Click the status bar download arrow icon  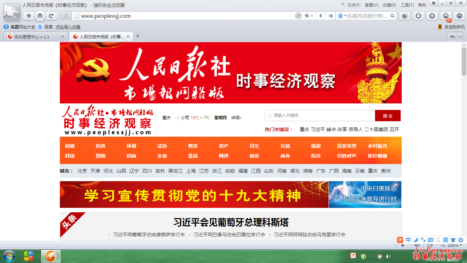403,246
